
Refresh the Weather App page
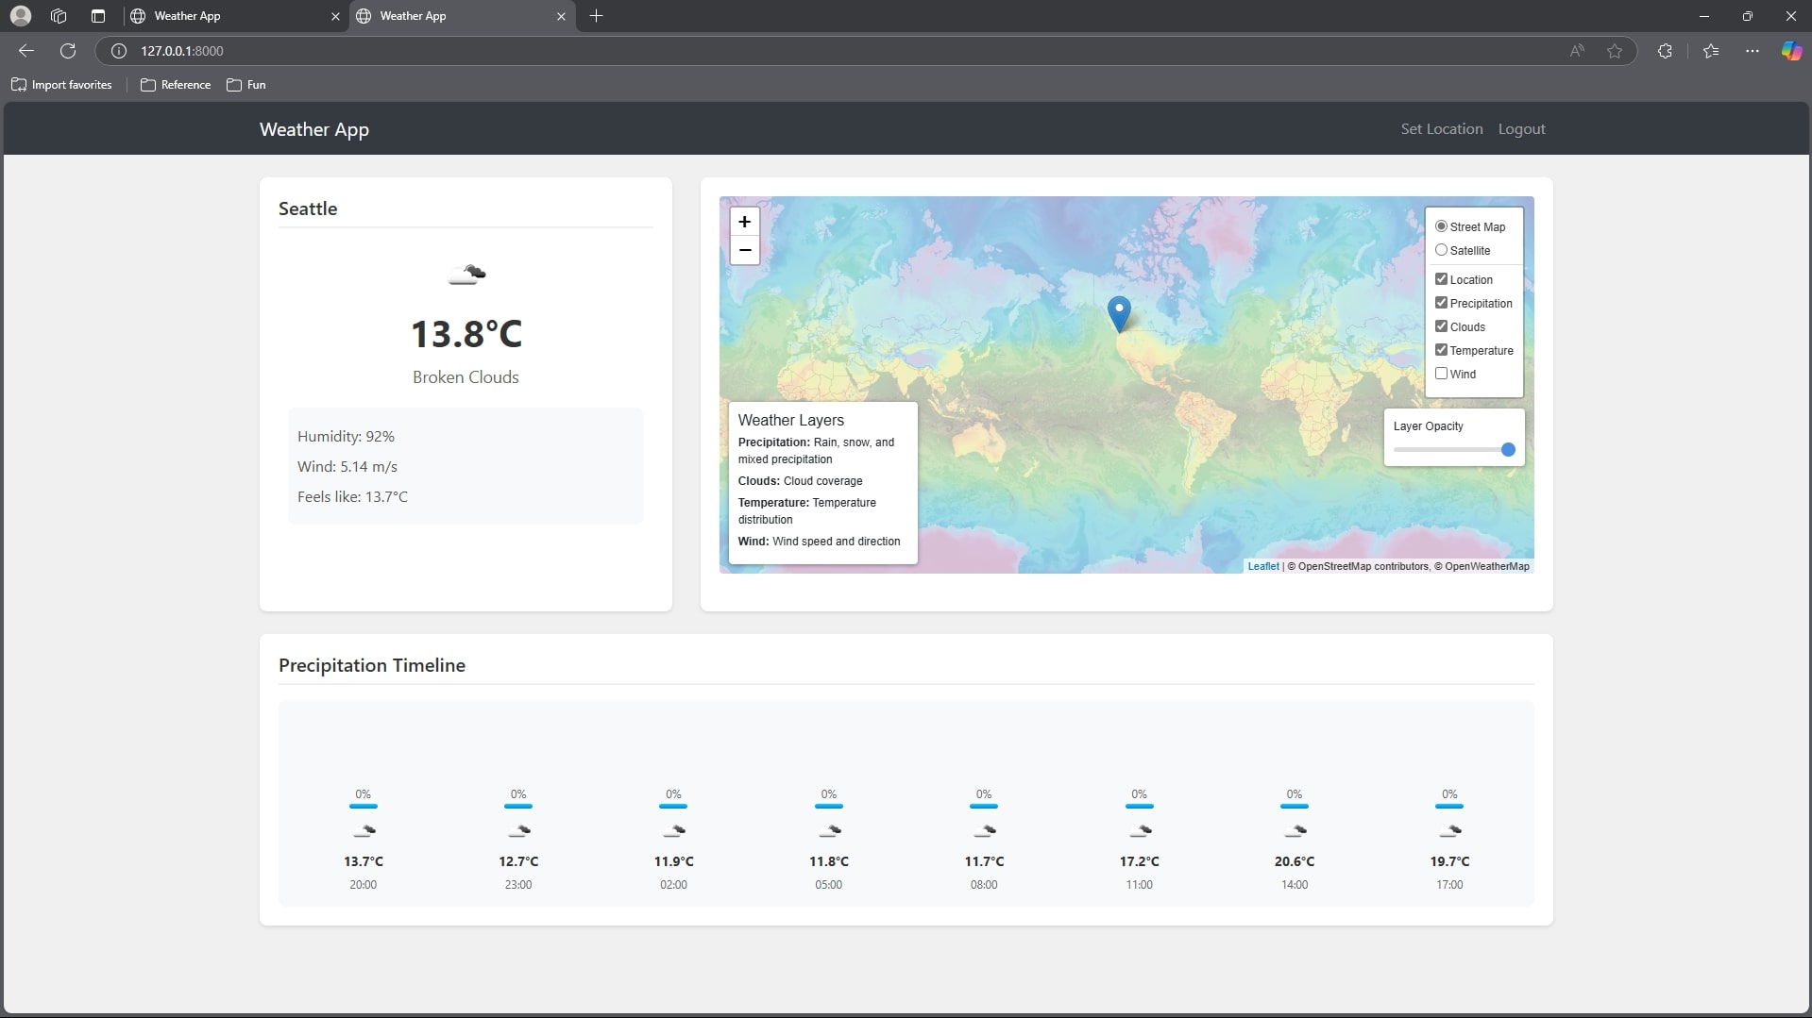68,51
